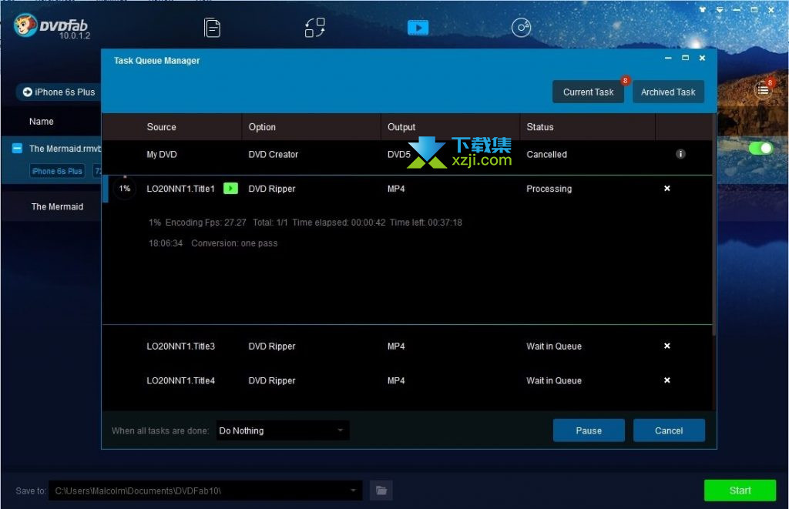Open the 'When all tasks are done' dropdown
Viewport: 789px width, 509px height.
tap(283, 430)
